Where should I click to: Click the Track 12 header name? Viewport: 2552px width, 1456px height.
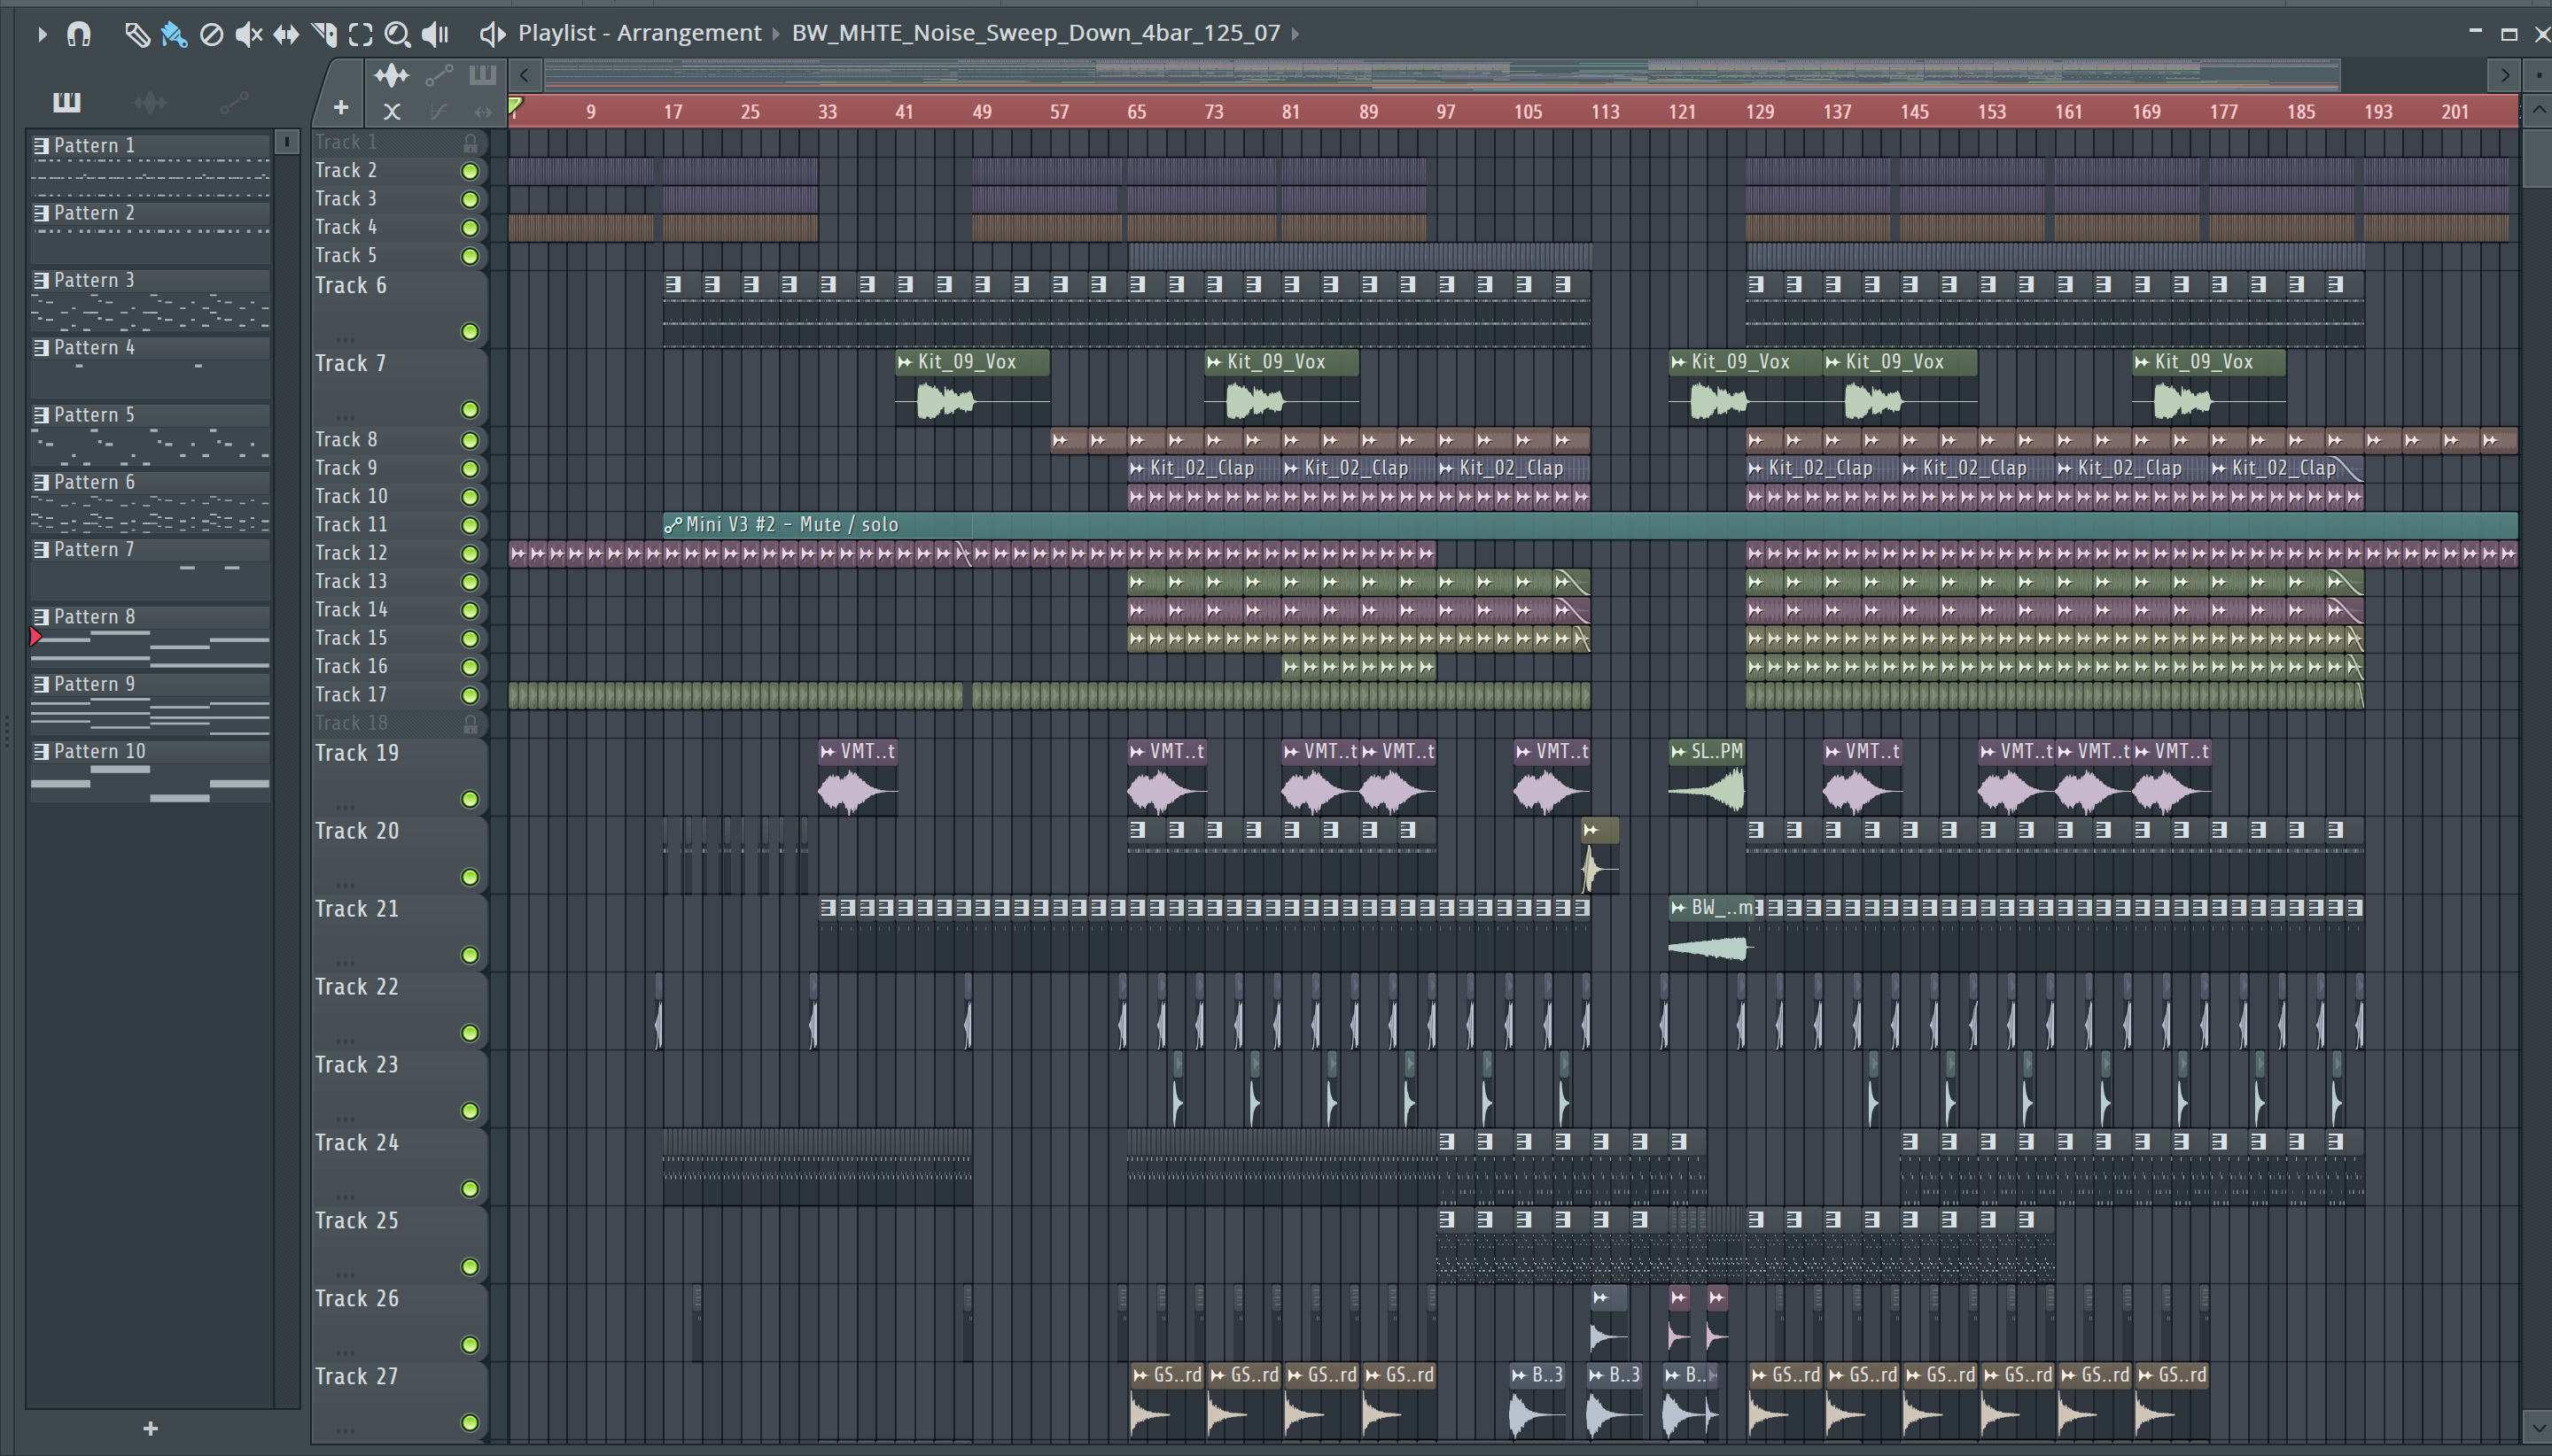[x=351, y=553]
